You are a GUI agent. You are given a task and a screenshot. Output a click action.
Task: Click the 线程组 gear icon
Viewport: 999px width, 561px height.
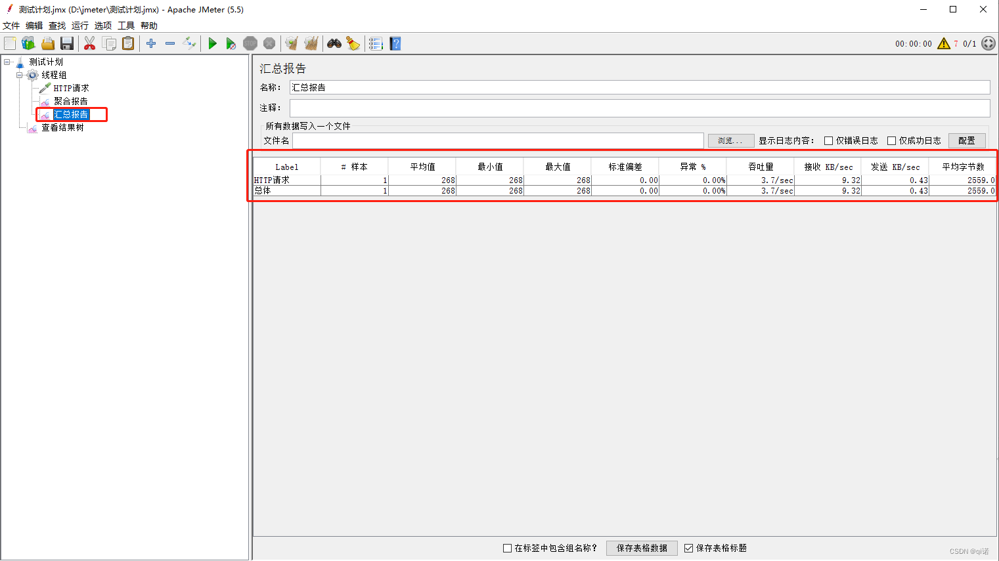[x=32, y=75]
